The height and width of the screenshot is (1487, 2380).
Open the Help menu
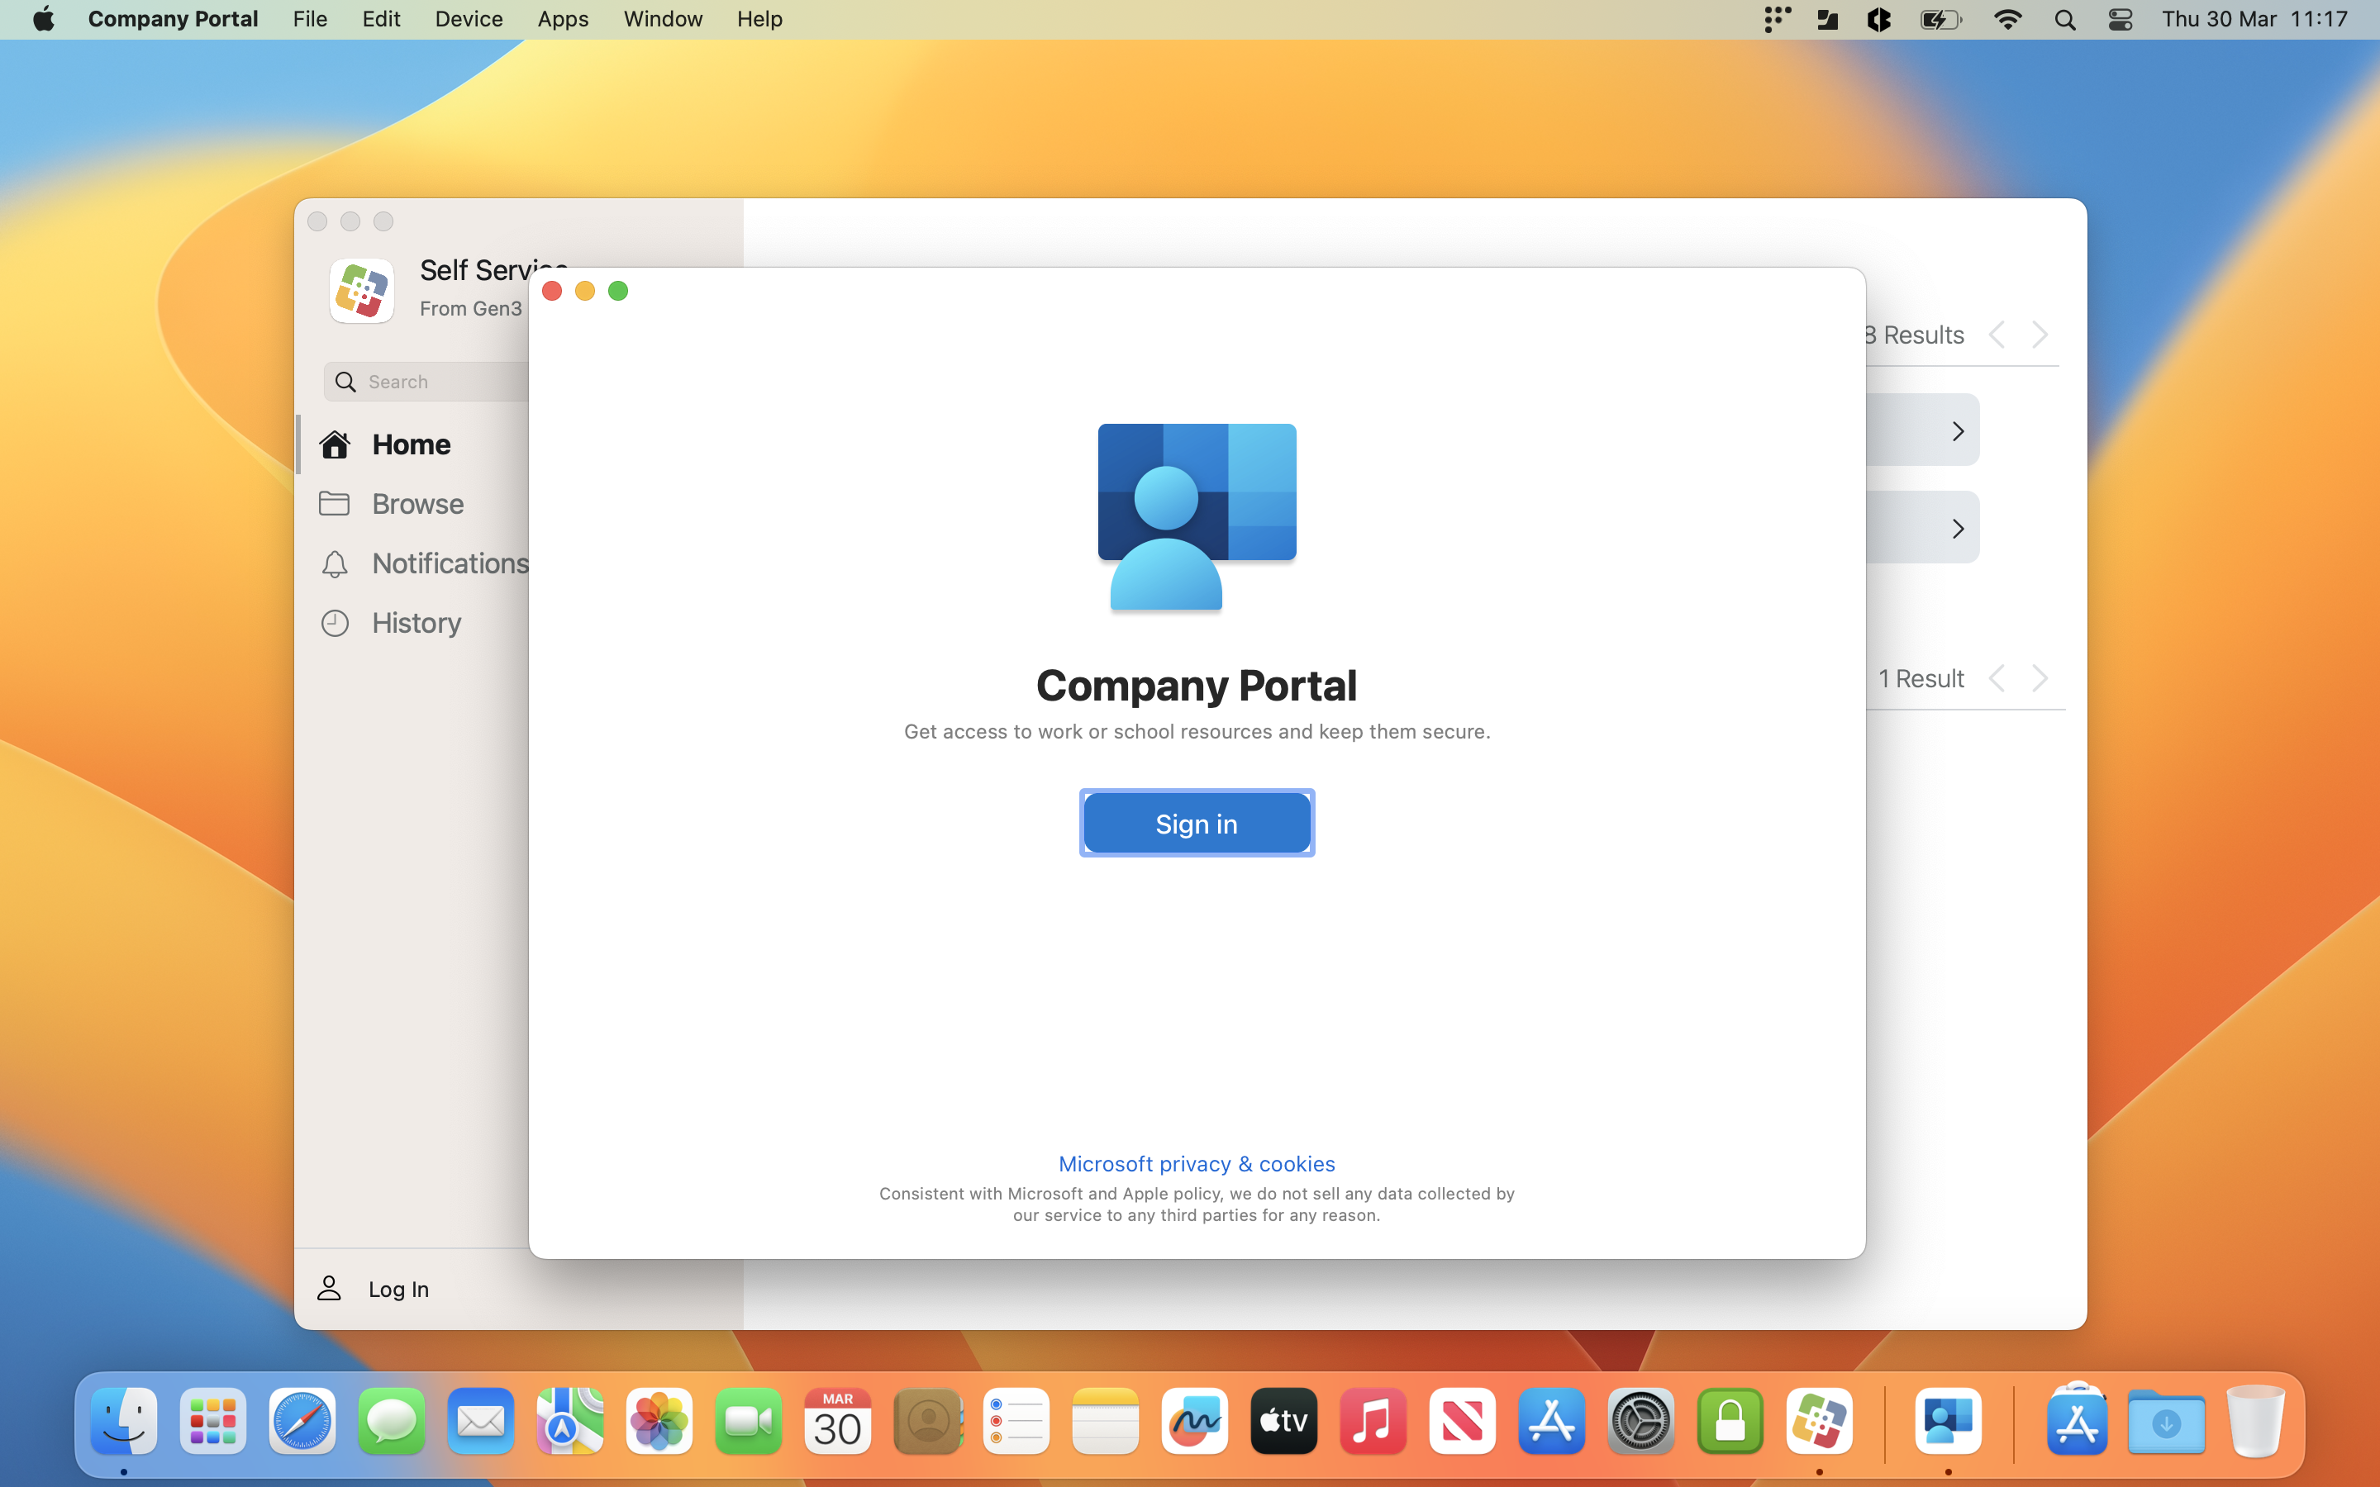(759, 19)
